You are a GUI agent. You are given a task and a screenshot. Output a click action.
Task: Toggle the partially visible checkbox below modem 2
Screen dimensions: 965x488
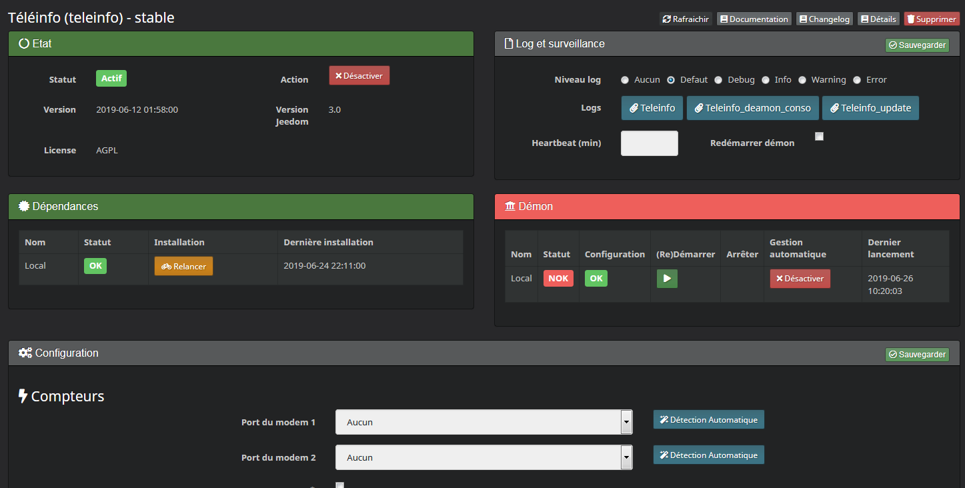(339, 485)
